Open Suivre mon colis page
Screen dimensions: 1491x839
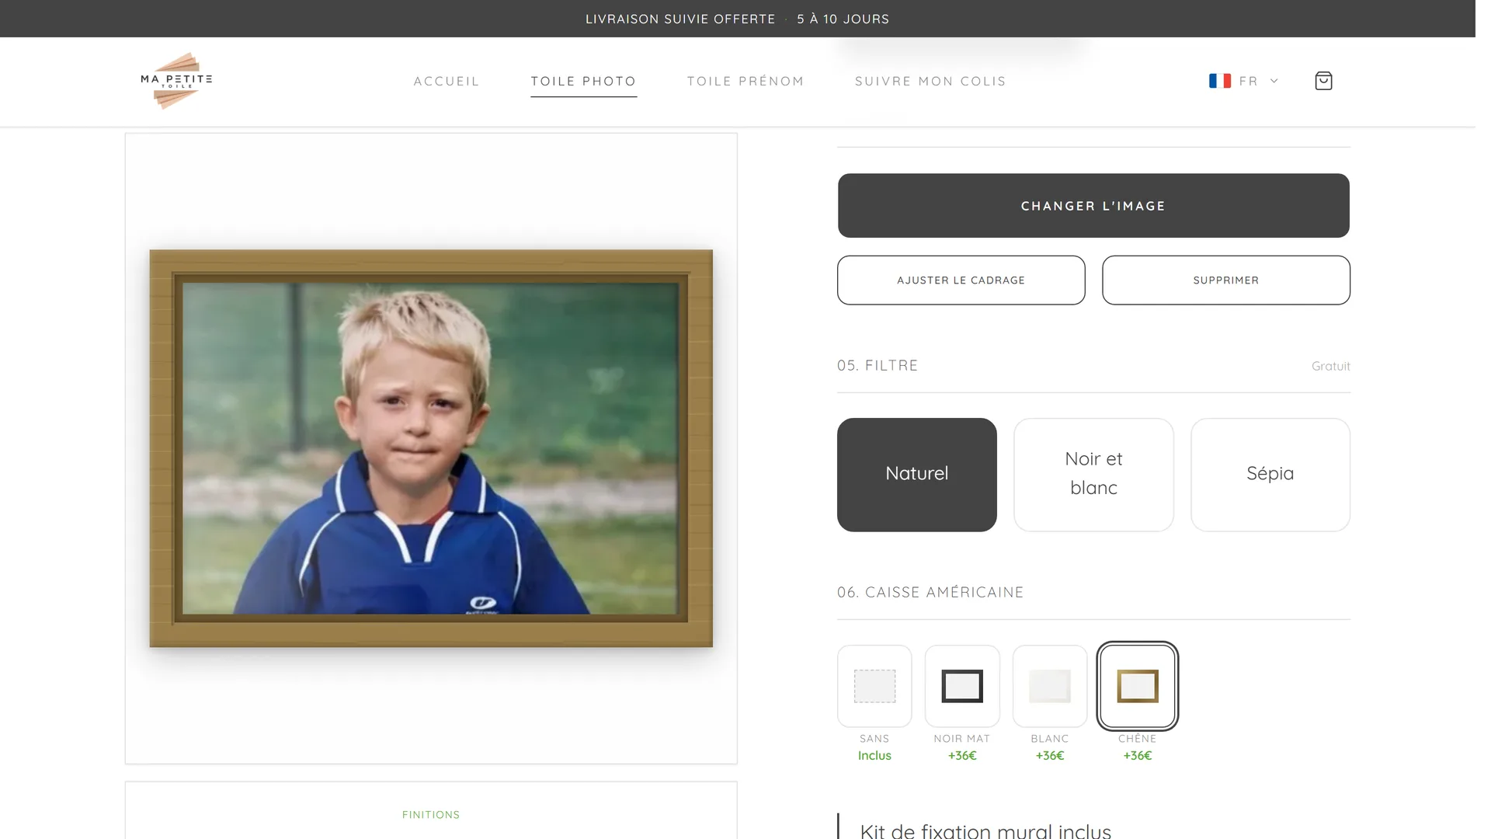pos(930,81)
